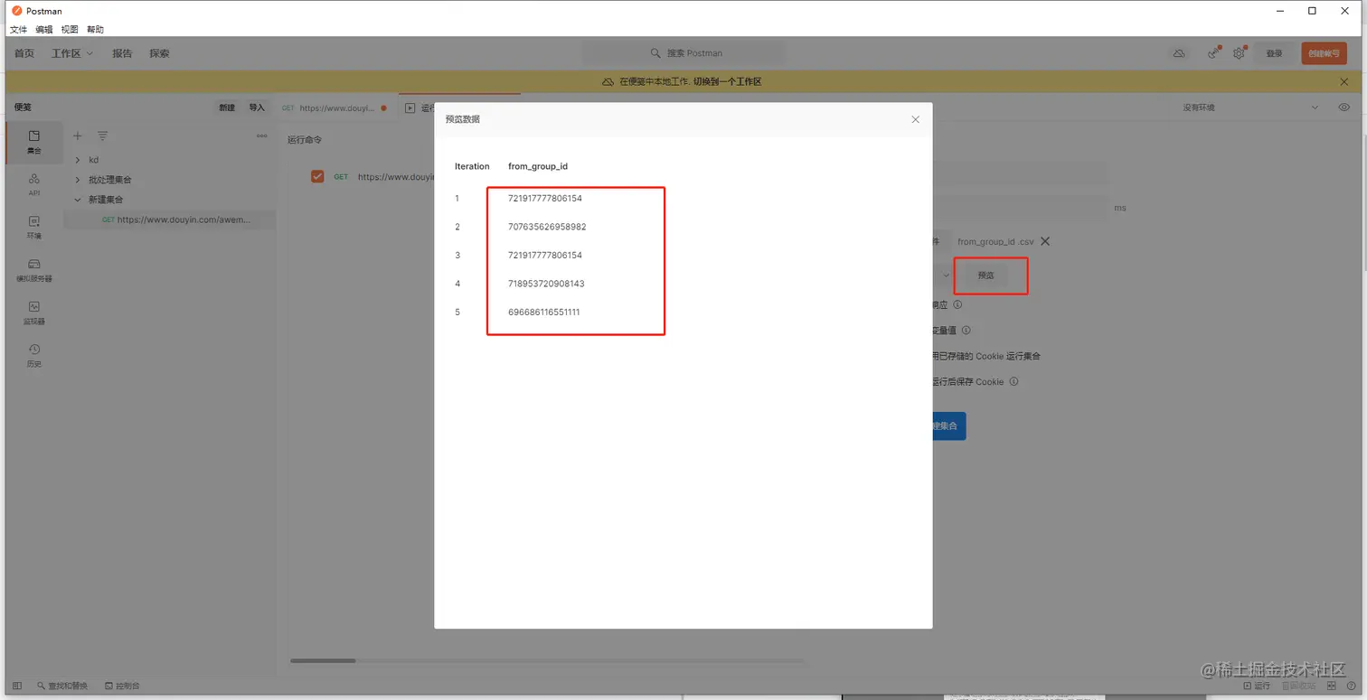Viewport: 1367px width, 700px height.
Task: Open the 工作区 workspaces dropdown
Action: pos(72,53)
